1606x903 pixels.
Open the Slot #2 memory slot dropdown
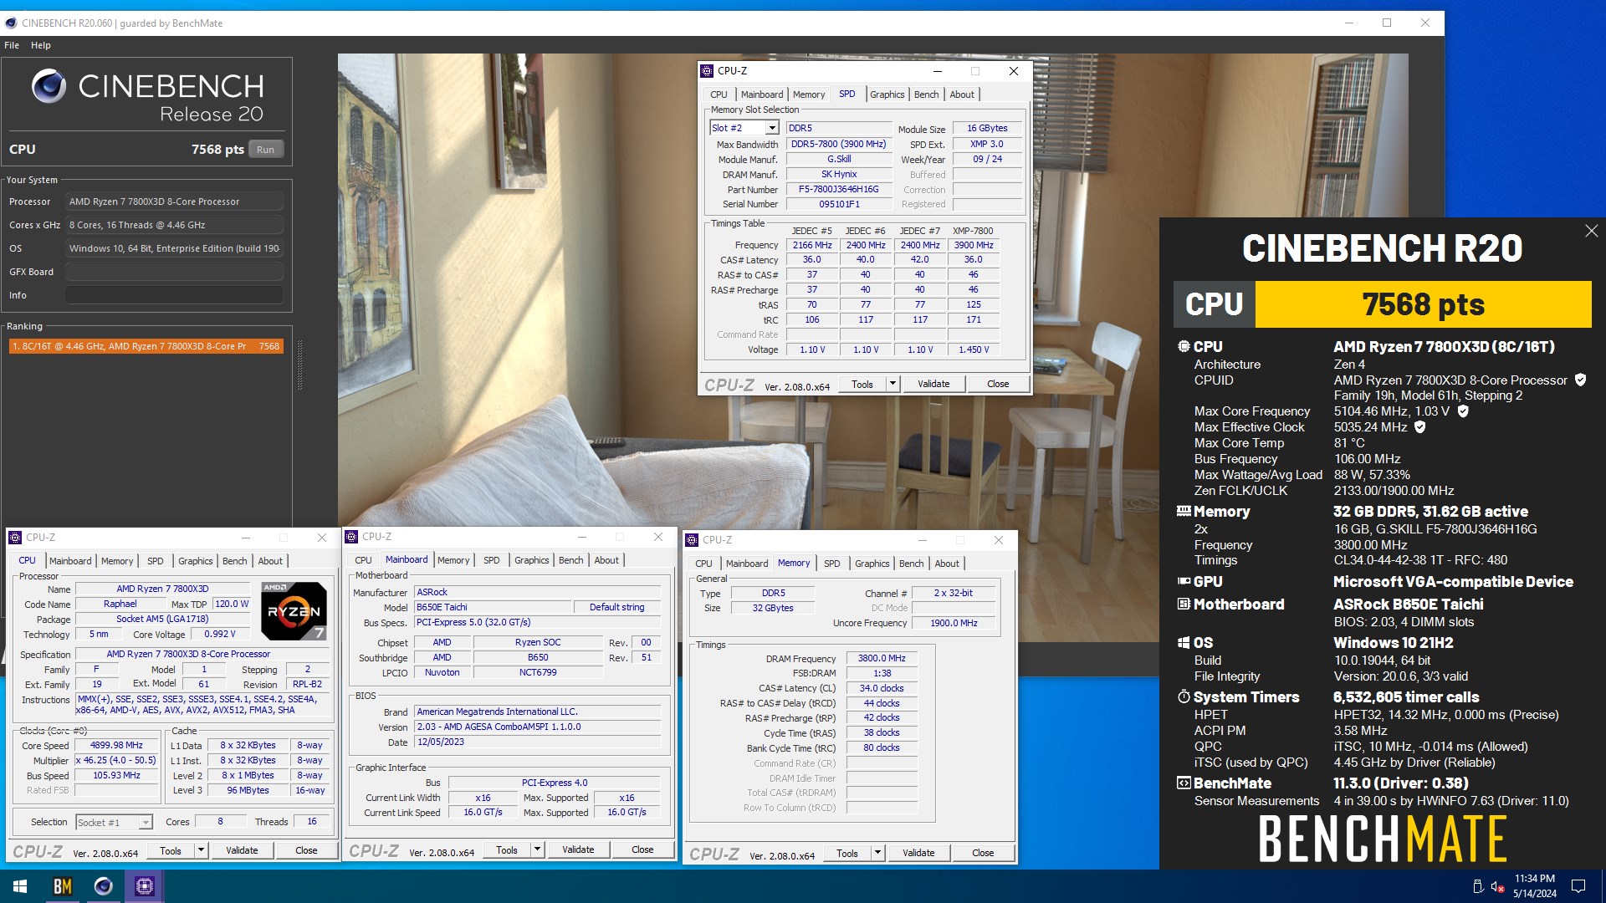771,128
